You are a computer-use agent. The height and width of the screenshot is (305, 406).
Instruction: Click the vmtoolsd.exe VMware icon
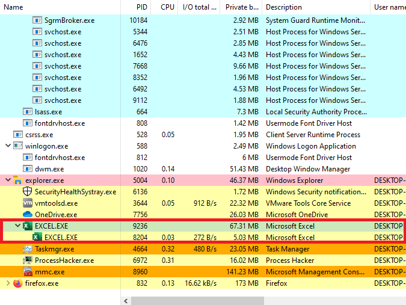pos(28,203)
